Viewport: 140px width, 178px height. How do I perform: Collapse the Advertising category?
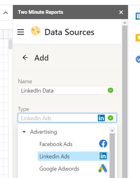24,132
